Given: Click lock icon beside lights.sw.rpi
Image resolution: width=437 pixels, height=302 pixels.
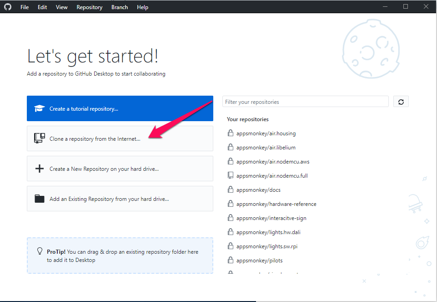Looking at the screenshot, I should coord(231,246).
